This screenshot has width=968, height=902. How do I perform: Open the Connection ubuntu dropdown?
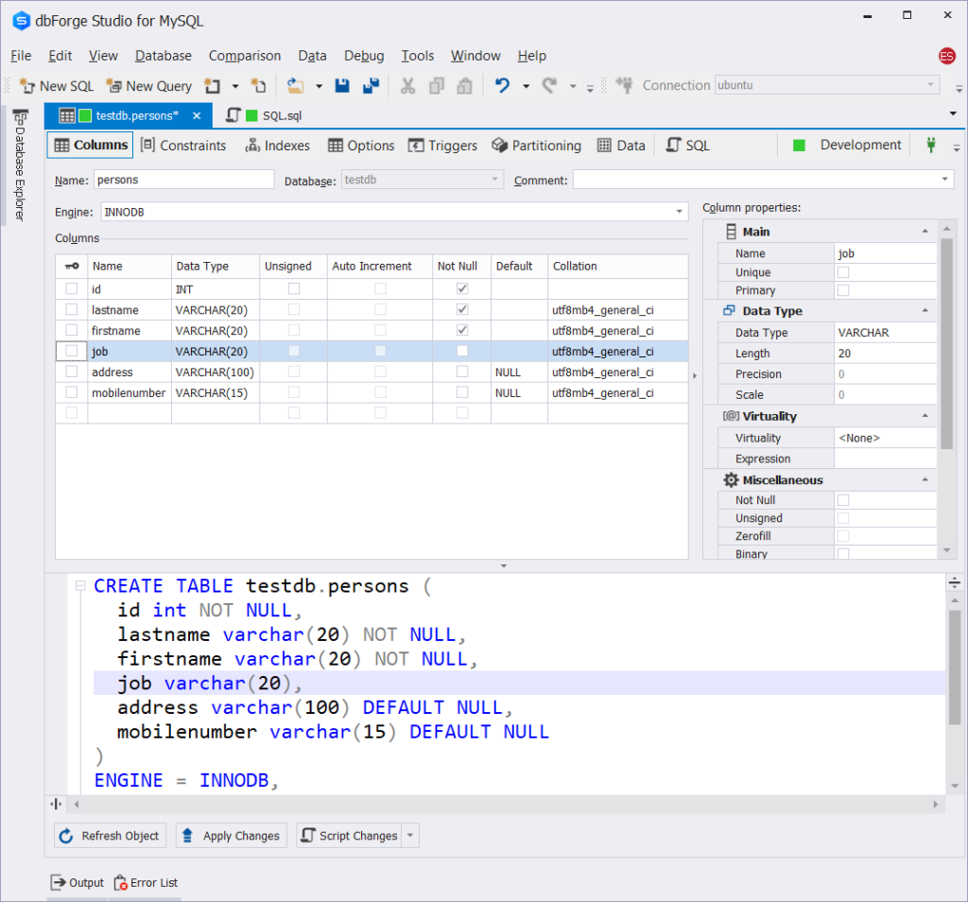[x=930, y=84]
